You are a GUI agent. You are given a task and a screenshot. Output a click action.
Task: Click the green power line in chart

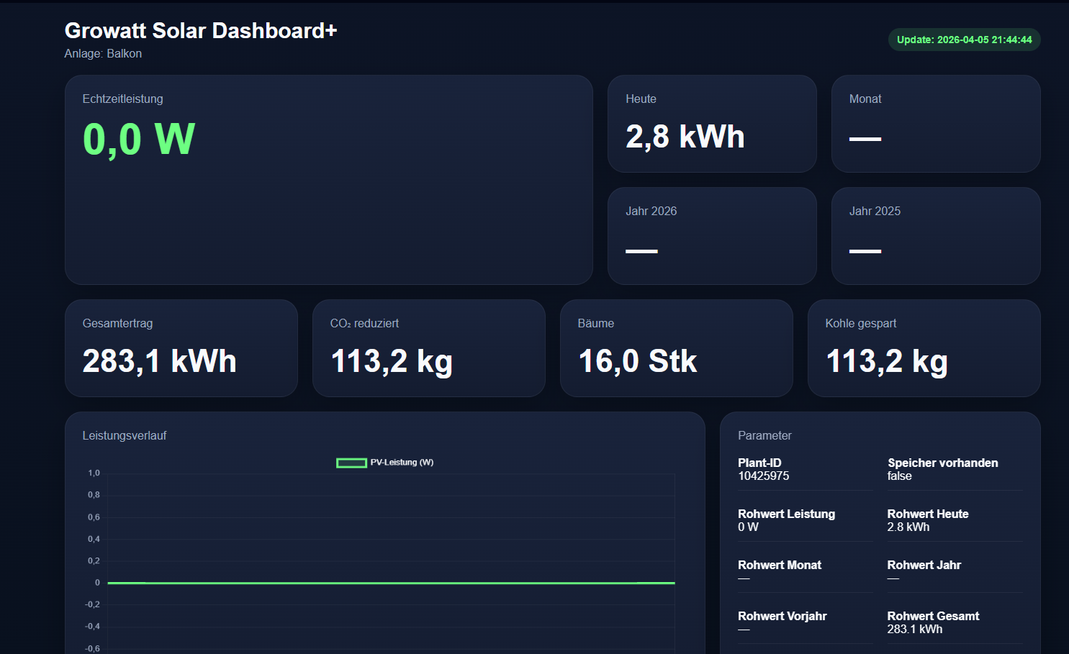[x=391, y=583]
